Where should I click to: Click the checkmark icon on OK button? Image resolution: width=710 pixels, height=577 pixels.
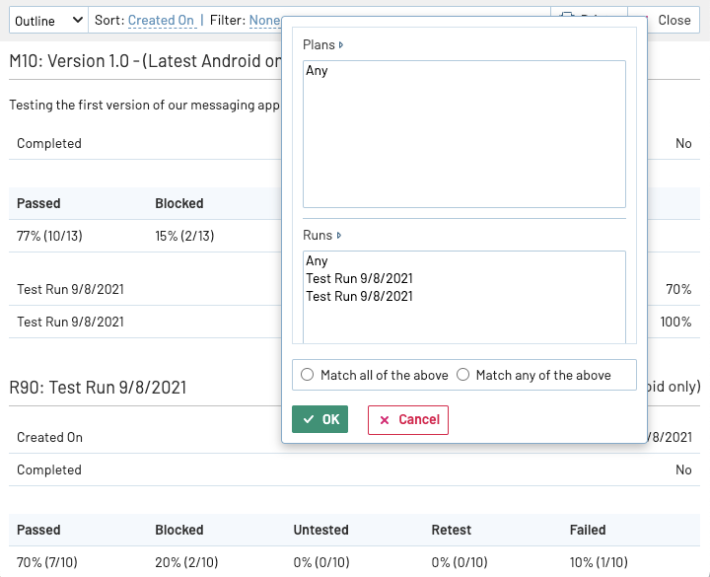pos(309,419)
